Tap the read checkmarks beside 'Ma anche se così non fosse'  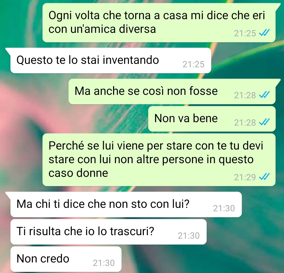pyautogui.click(x=264, y=95)
